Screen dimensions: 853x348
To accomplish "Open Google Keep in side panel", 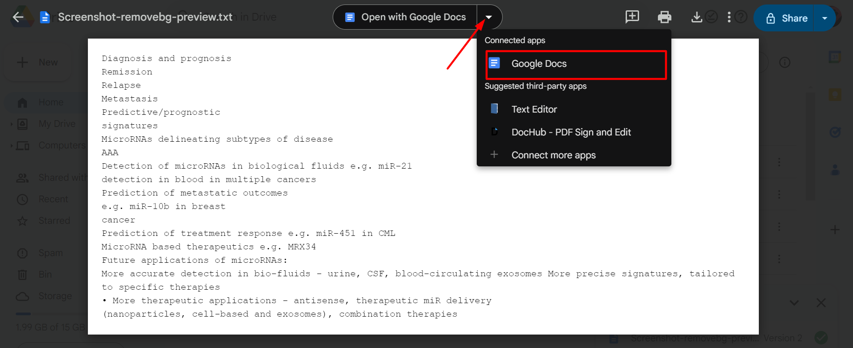I will tap(835, 95).
